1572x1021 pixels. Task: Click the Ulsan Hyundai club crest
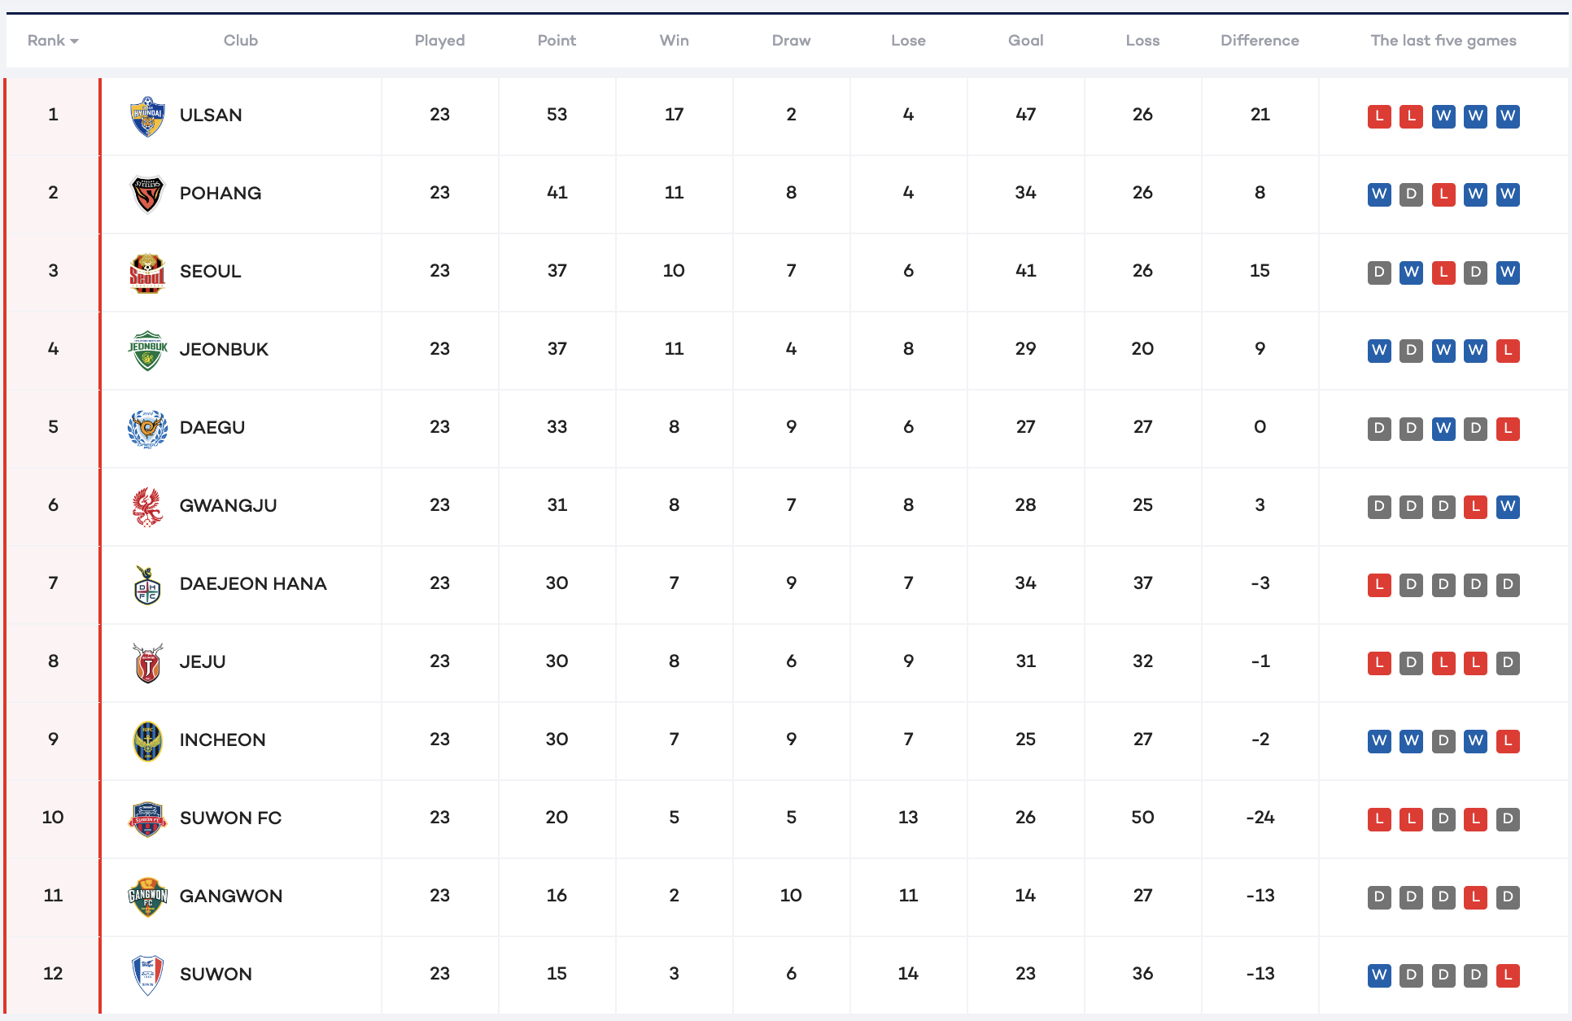(x=147, y=116)
